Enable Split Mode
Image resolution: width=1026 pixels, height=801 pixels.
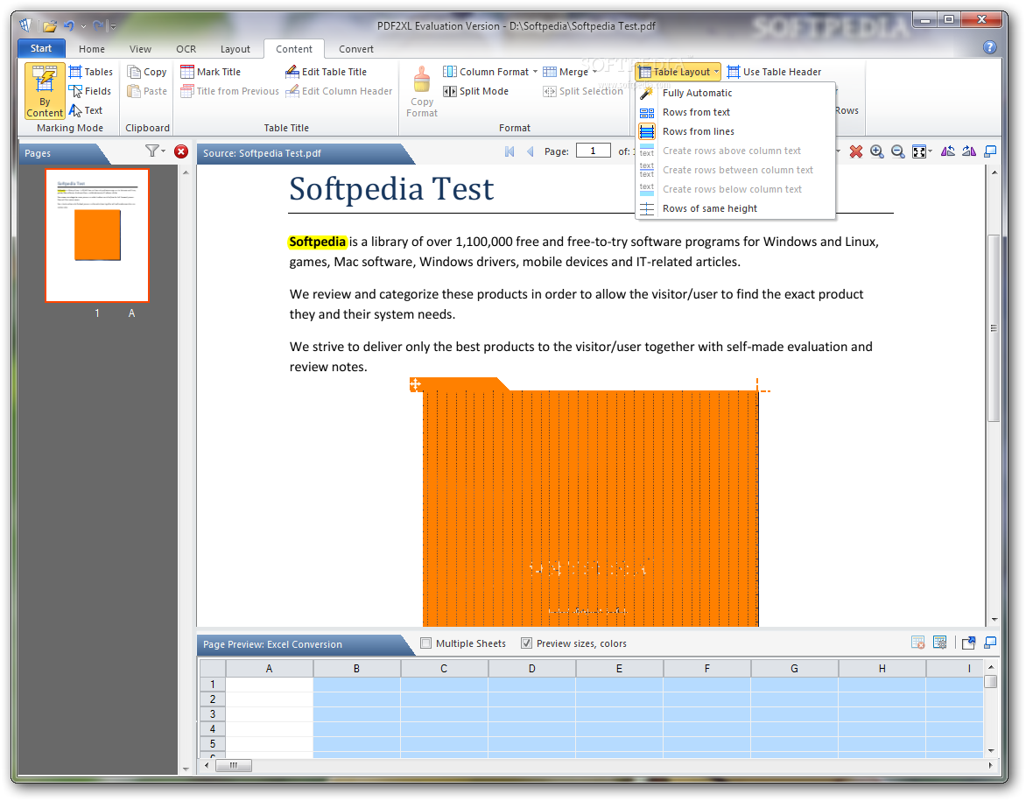point(475,91)
